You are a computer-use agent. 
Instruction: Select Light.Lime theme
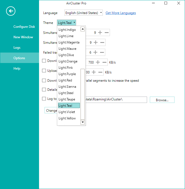click(x=69, y=36)
